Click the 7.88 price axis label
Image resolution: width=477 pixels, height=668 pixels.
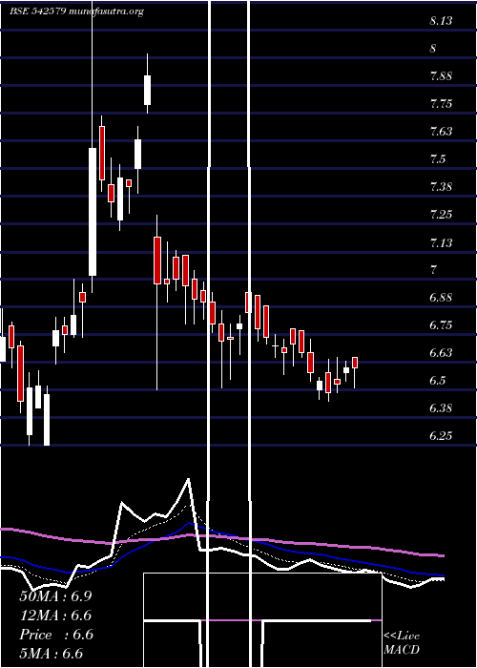point(441,76)
